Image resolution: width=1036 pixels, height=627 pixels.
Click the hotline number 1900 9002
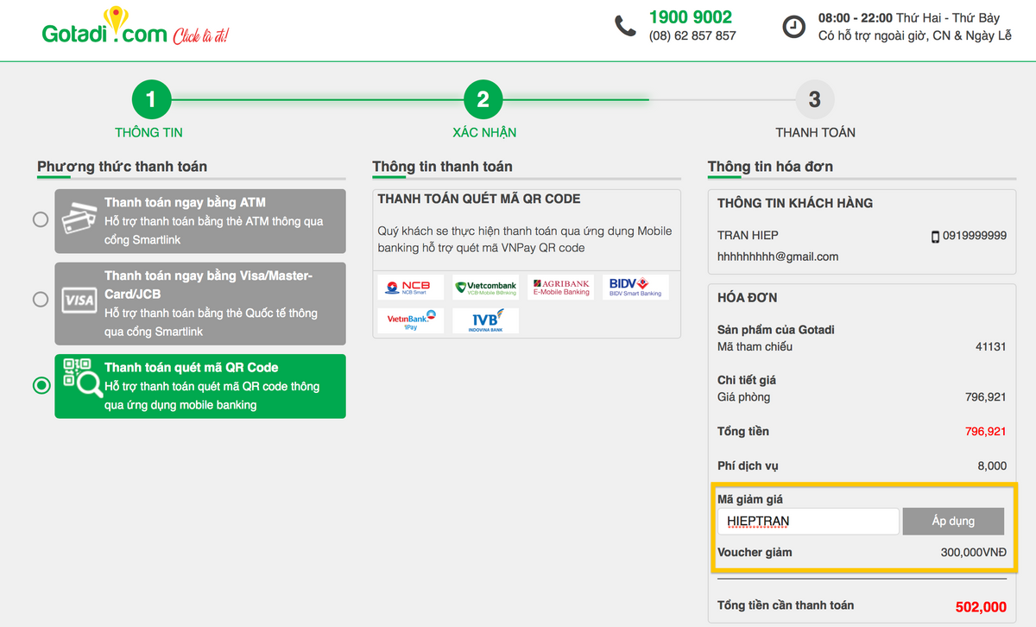(x=690, y=17)
